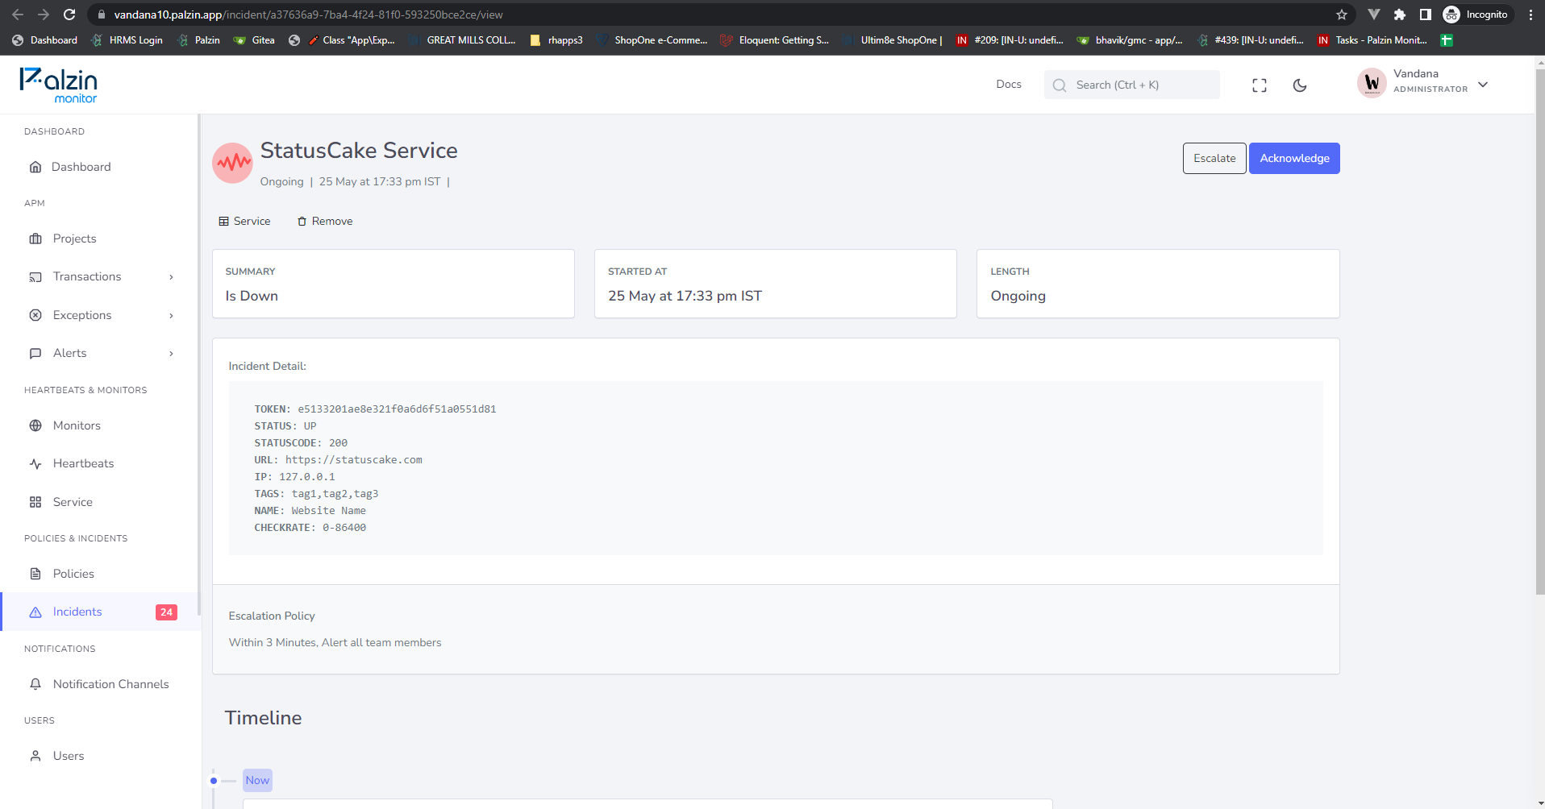Click the Monitors globe icon

coord(35,425)
